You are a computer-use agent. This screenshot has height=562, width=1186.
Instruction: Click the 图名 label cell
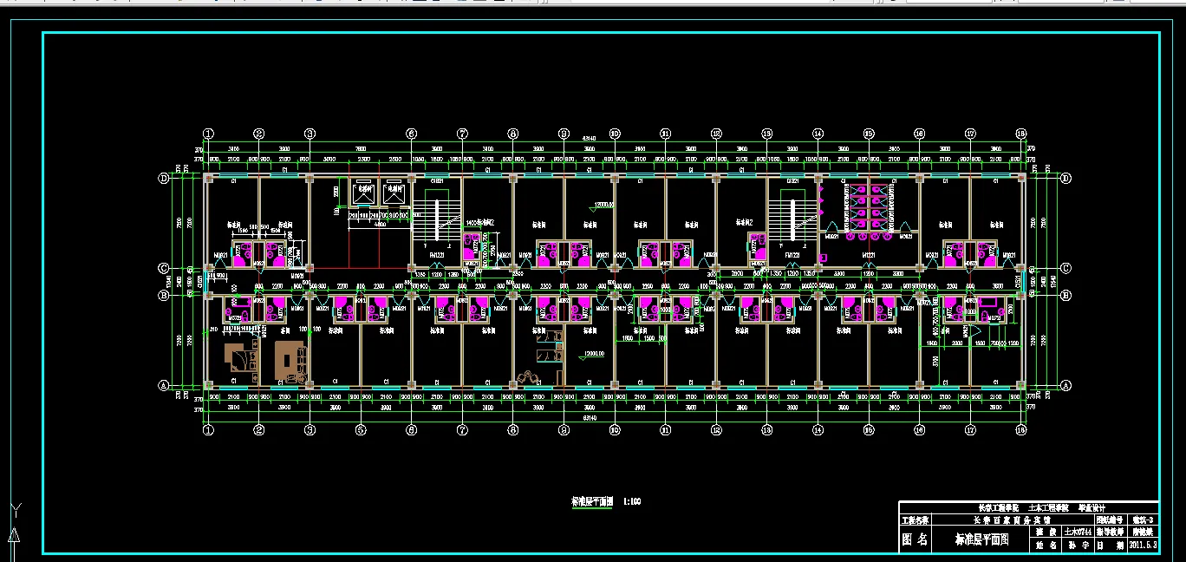[915, 539]
